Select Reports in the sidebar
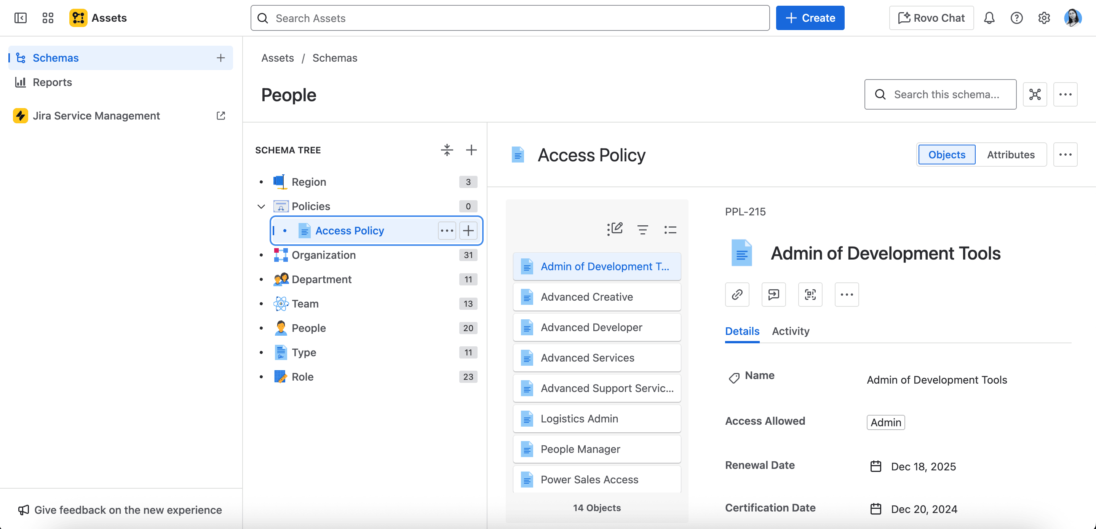This screenshot has height=529, width=1096. click(52, 82)
